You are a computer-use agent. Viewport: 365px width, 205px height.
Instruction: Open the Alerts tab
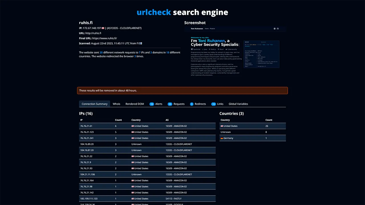tap(156, 104)
